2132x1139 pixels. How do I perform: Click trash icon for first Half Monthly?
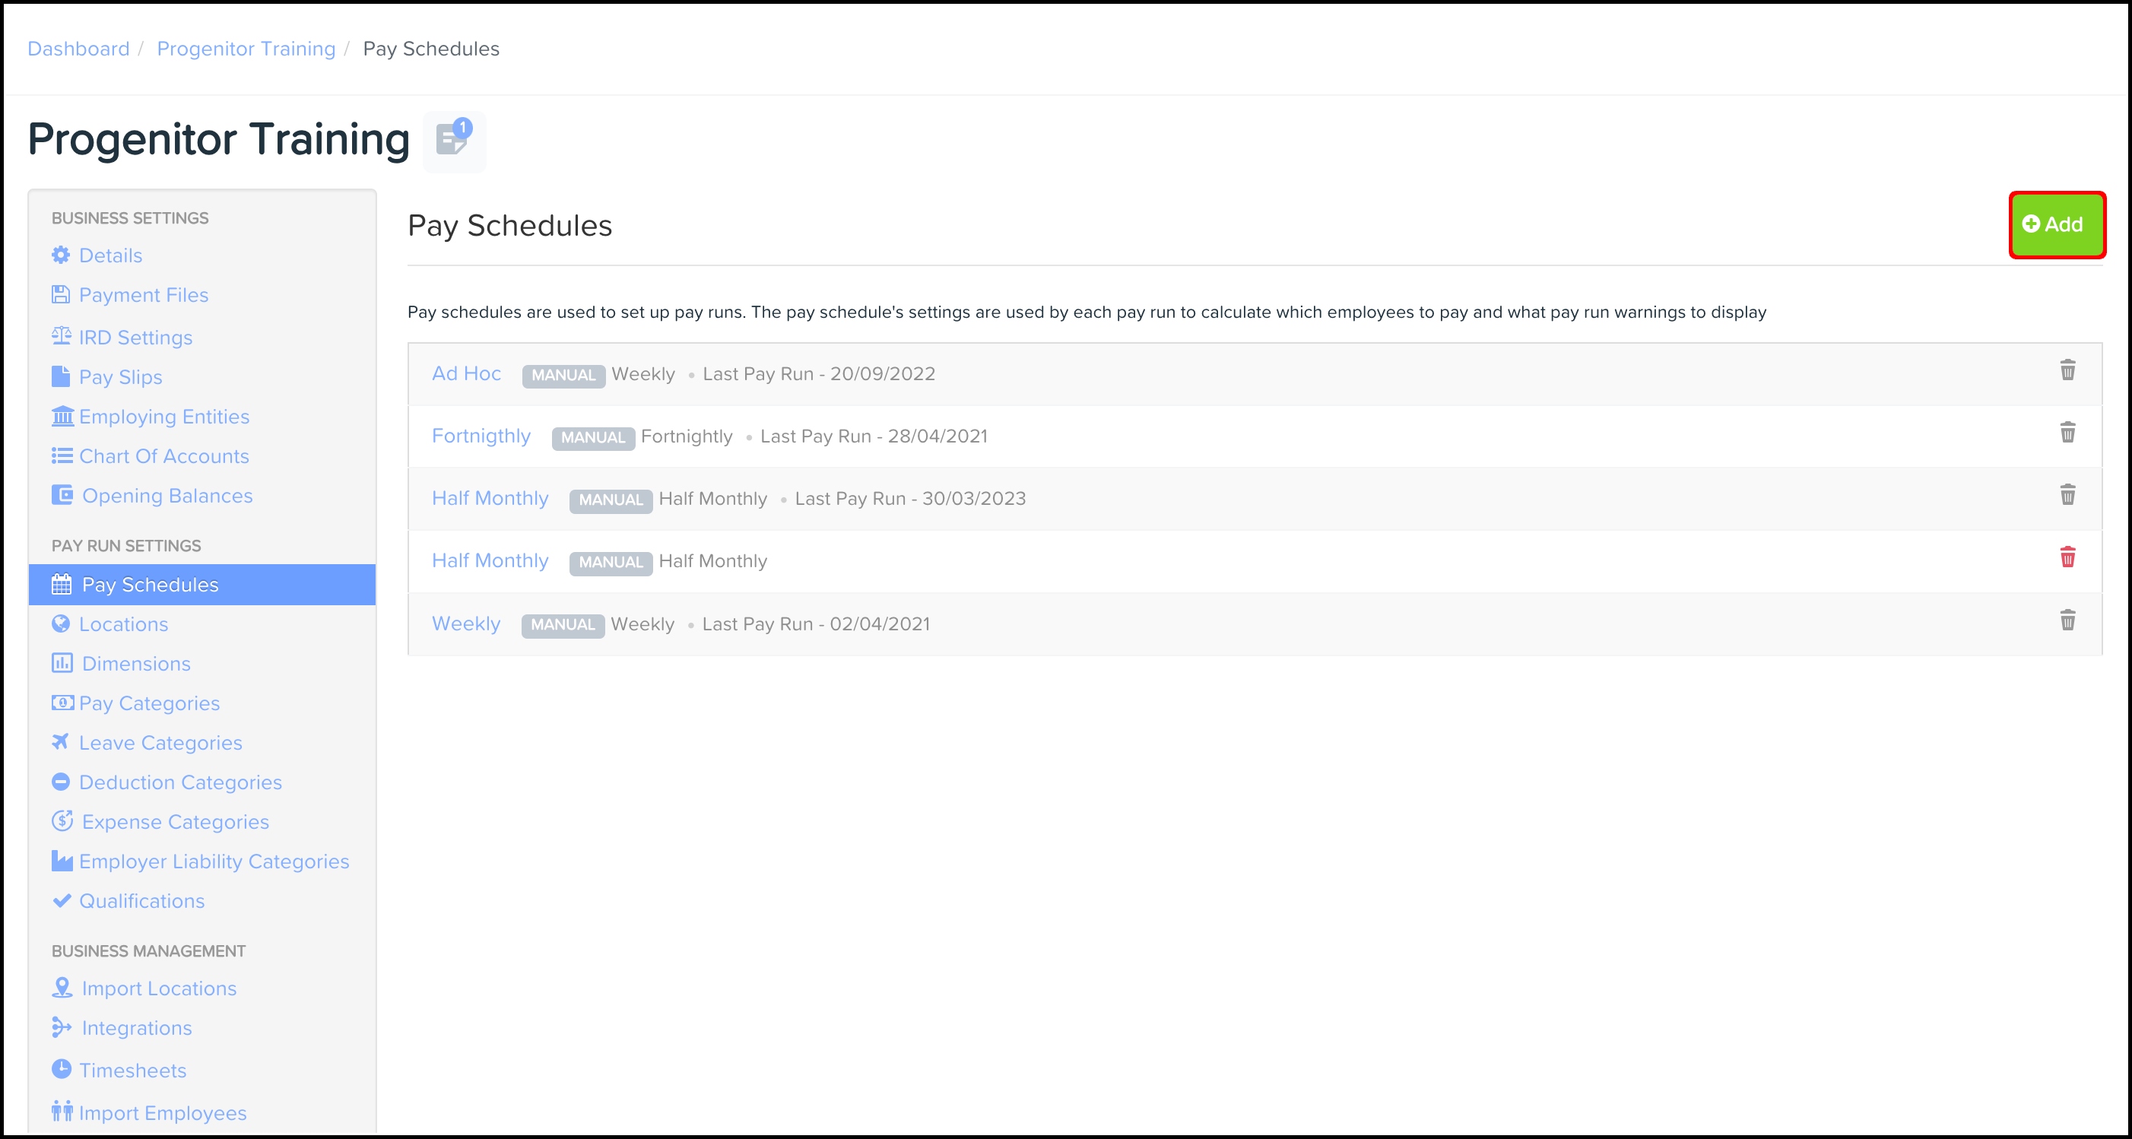click(x=2067, y=495)
